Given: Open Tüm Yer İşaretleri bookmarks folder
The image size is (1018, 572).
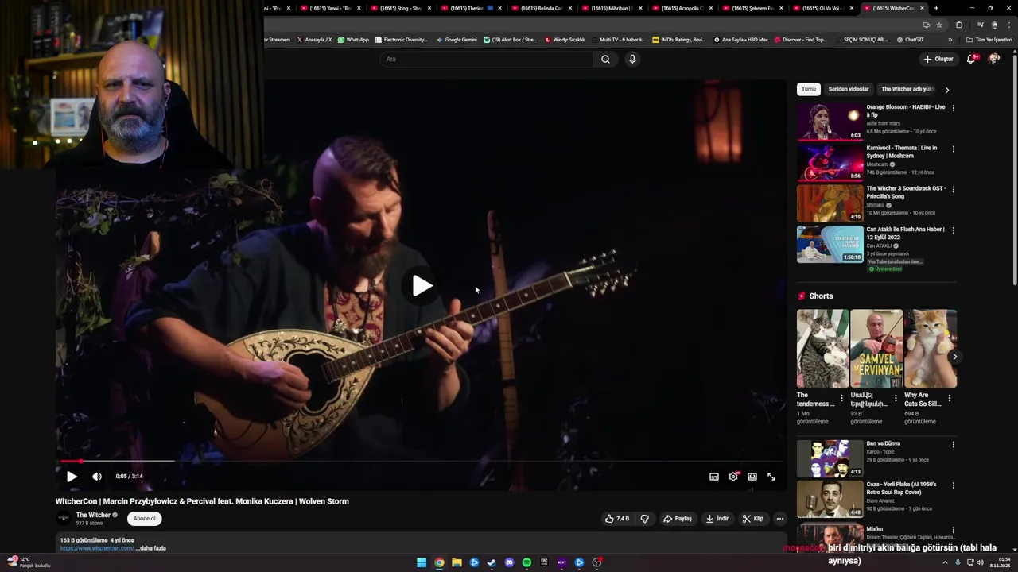Looking at the screenshot, I should pyautogui.click(x=989, y=40).
